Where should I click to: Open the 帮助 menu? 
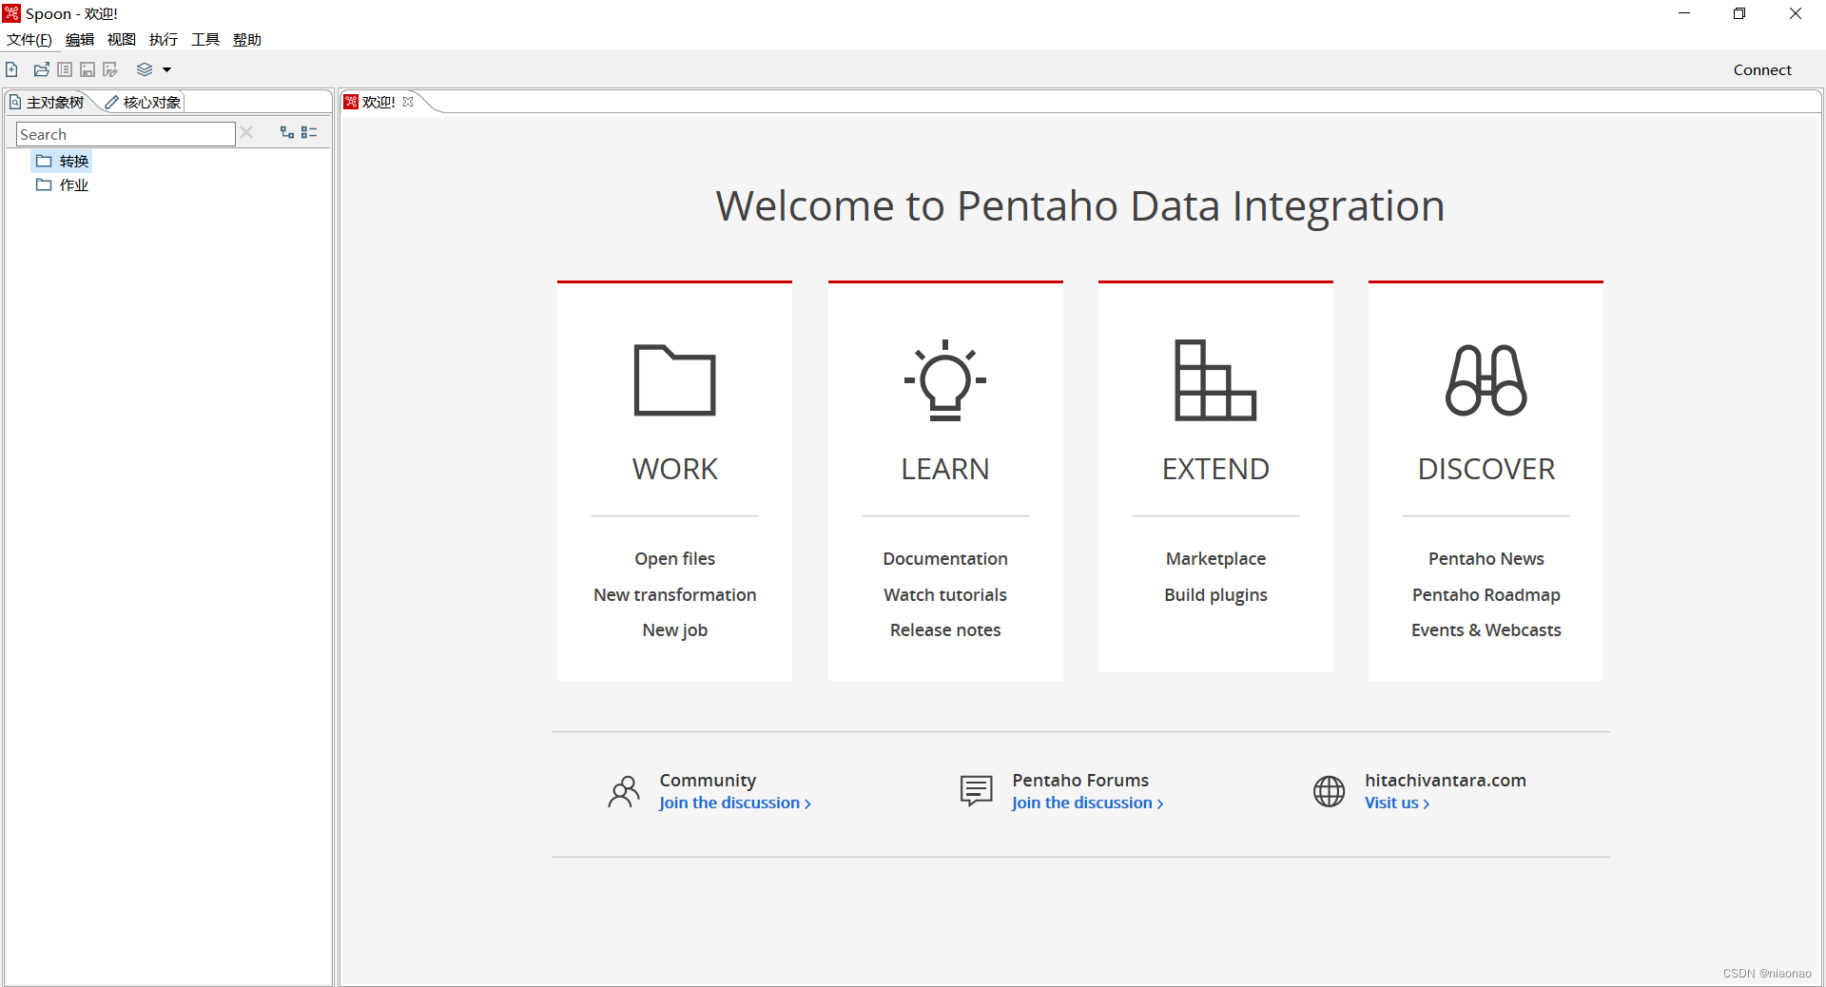[x=247, y=39]
